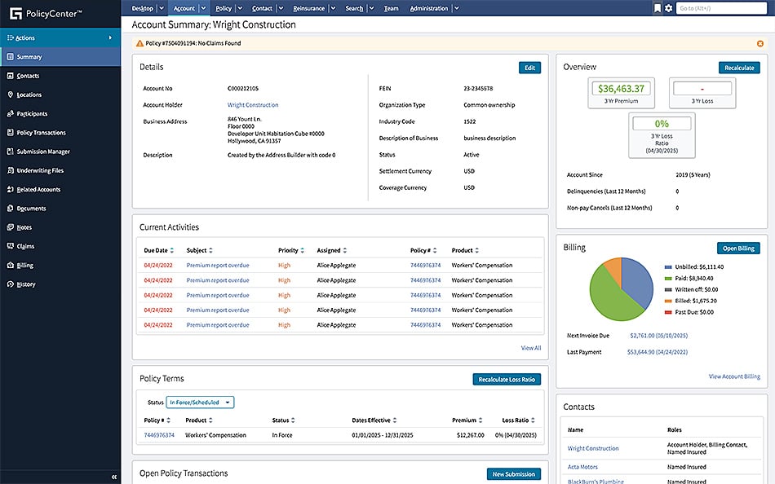Open the History clock icon in sidebar

(11, 284)
